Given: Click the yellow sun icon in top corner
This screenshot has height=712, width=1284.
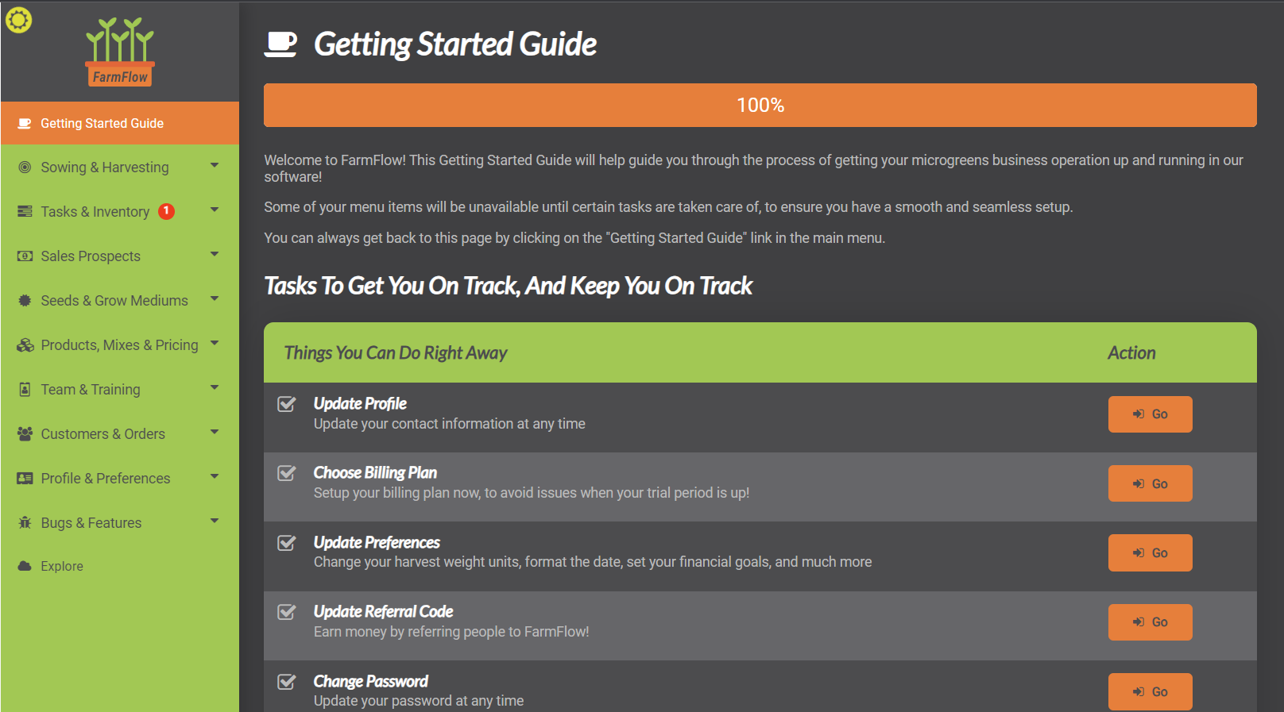Looking at the screenshot, I should [18, 20].
